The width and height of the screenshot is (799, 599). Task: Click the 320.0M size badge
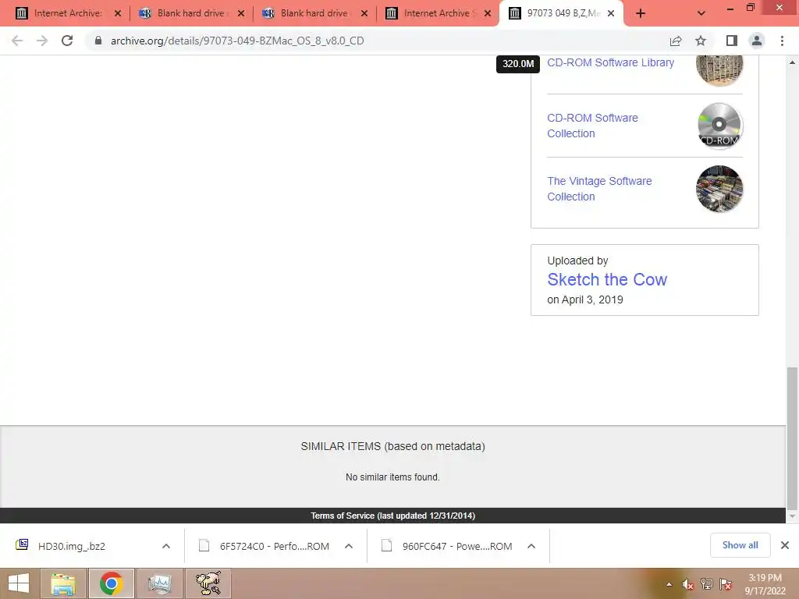tap(518, 64)
